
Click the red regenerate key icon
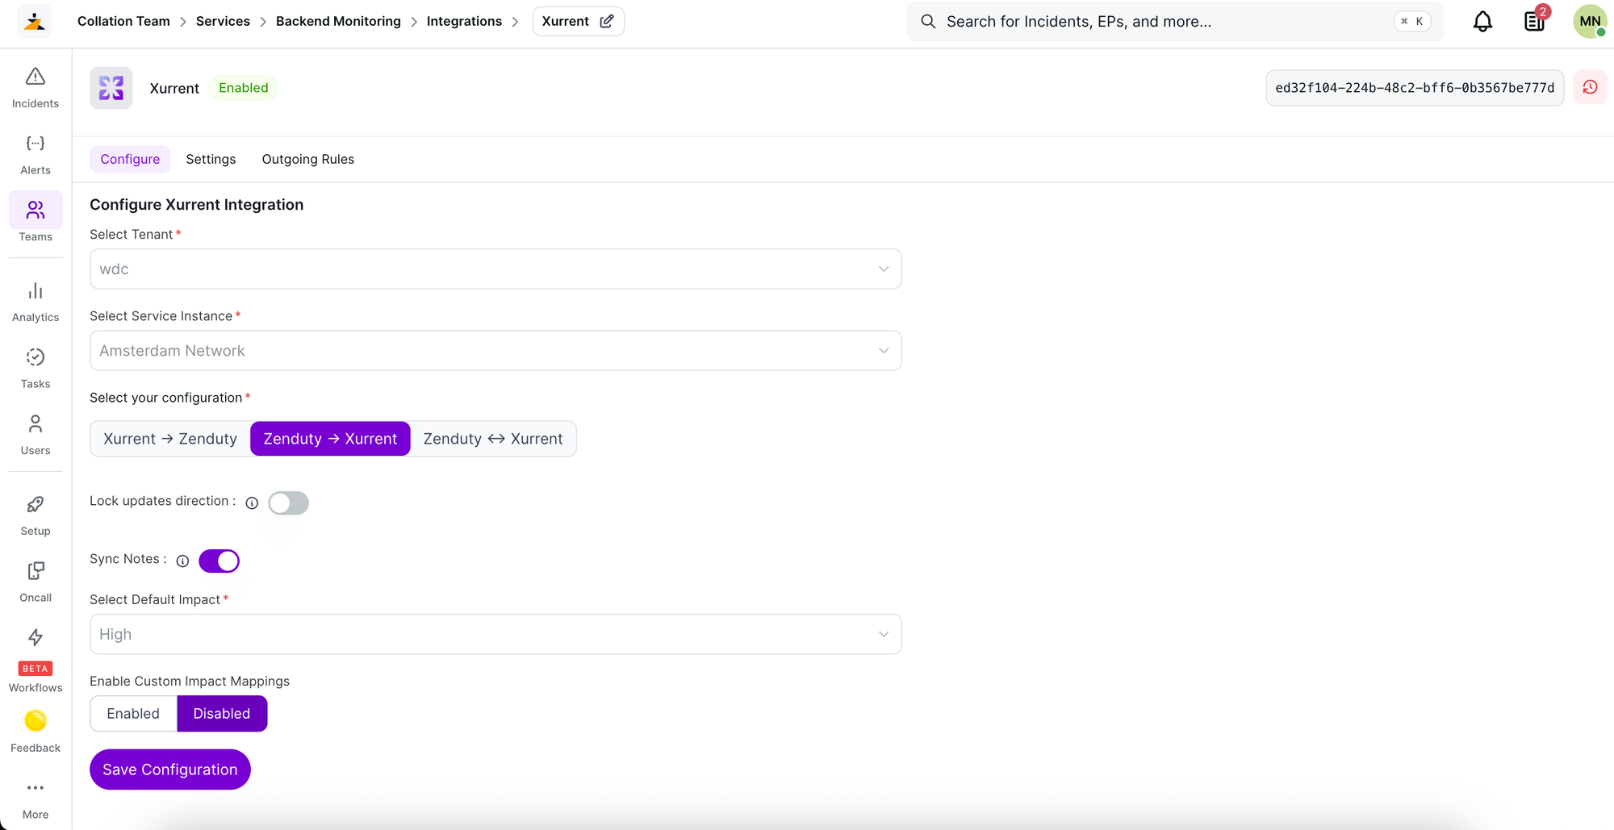point(1590,87)
